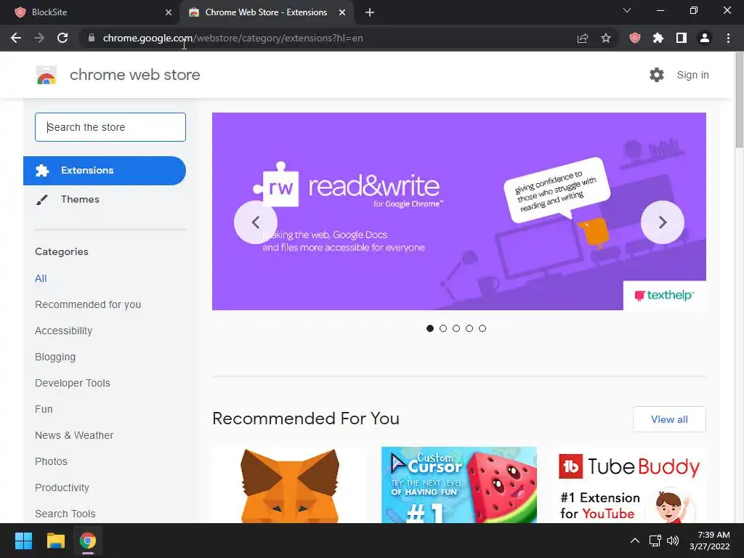Choose the Accessibility category
The height and width of the screenshot is (558, 744).
coord(64,331)
